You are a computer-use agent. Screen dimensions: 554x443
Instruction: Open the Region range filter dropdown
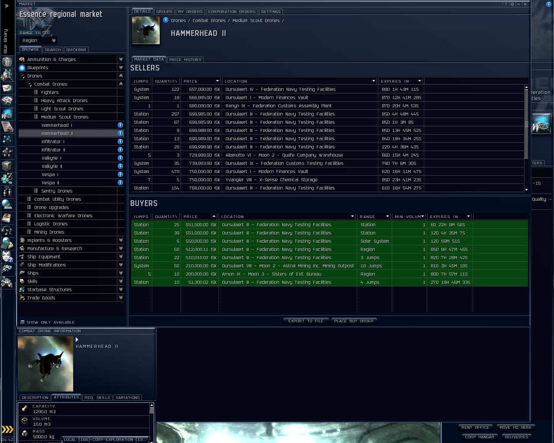[39, 41]
